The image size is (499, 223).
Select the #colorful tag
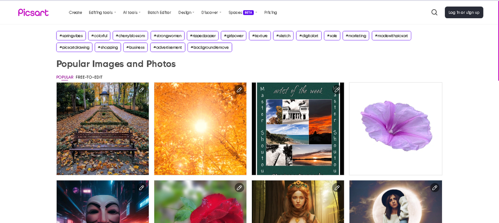click(x=99, y=36)
